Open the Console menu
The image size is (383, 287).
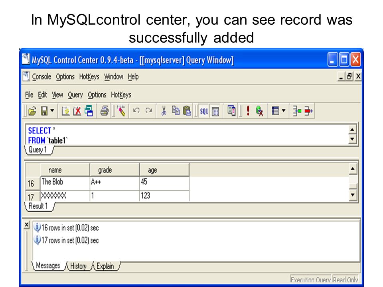41,77
